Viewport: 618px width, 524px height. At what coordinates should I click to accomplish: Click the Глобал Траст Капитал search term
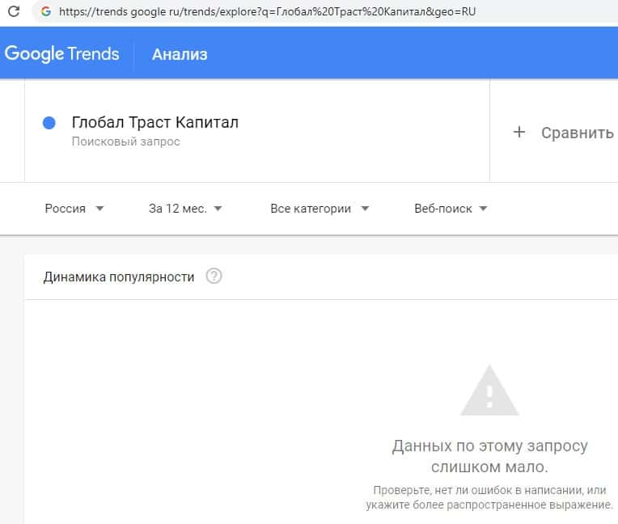155,123
